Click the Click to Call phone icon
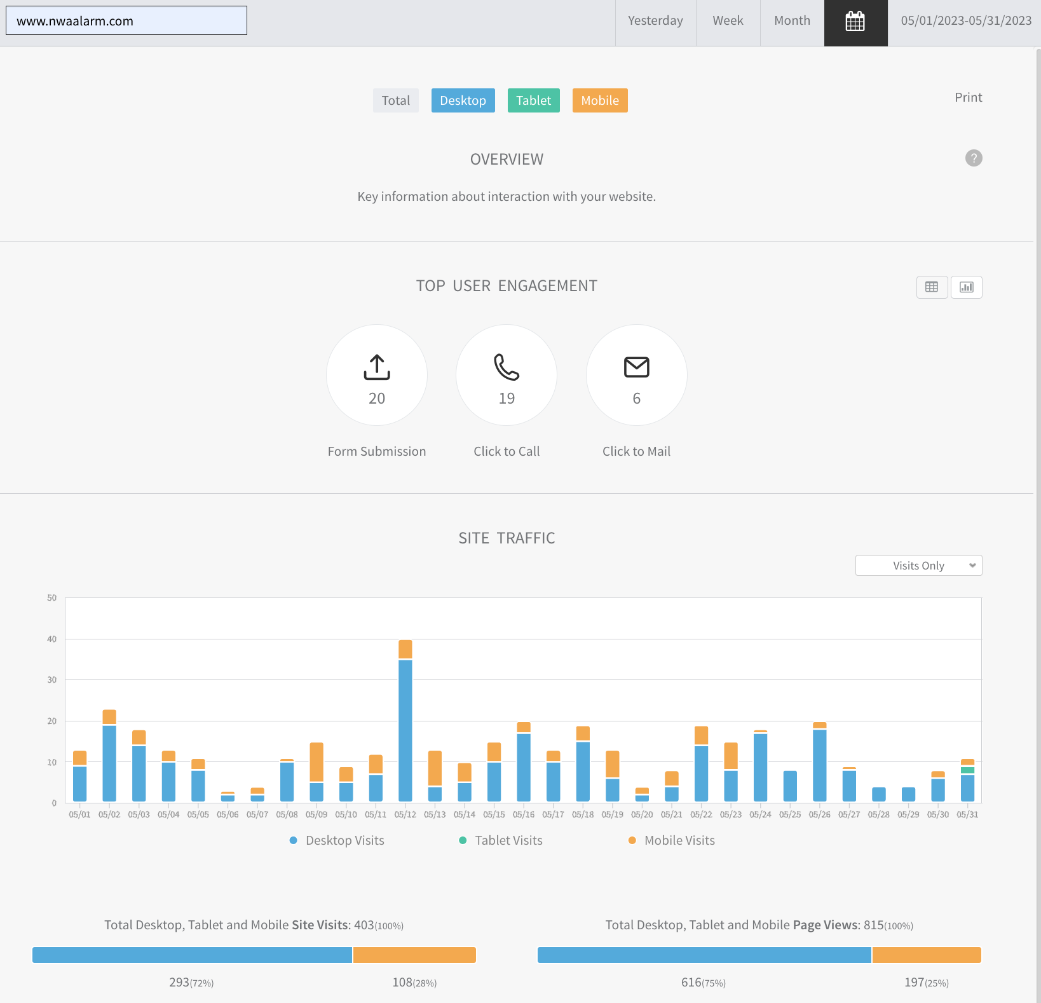This screenshot has height=1003, width=1041. point(507,367)
